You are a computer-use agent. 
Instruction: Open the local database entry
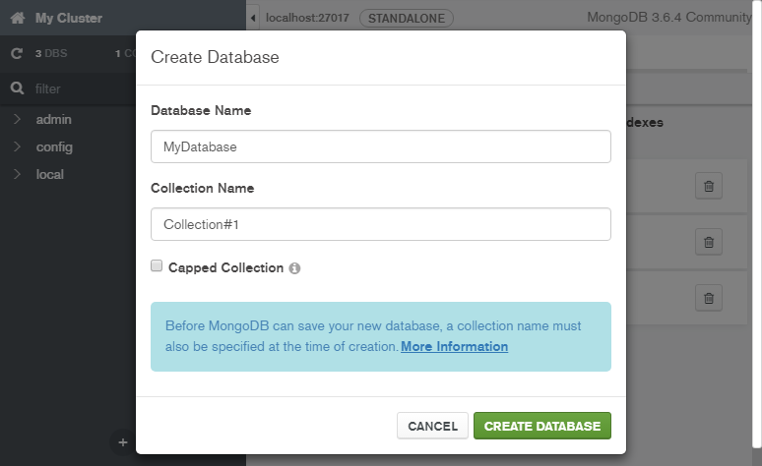point(49,174)
